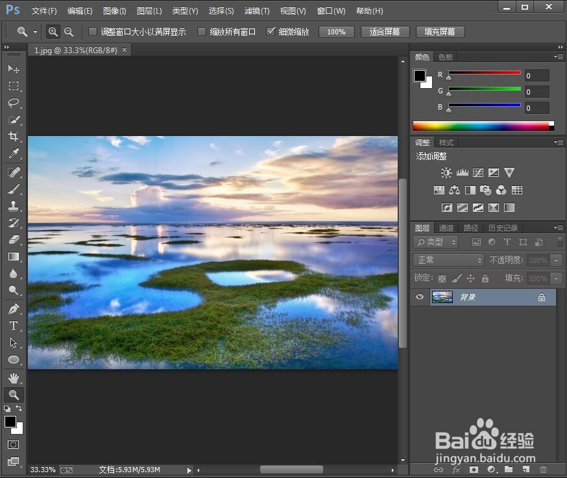Image resolution: width=567 pixels, height=478 pixels.
Task: Uncheck the scrubby zoom checkbox
Action: tap(271, 31)
